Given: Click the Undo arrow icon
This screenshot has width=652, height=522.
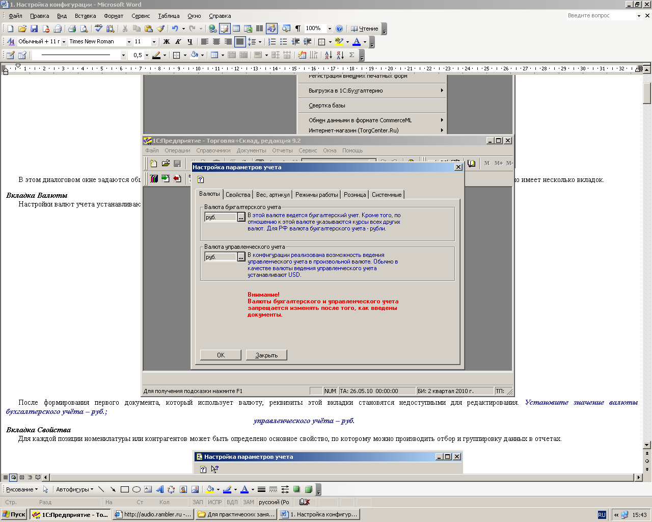Looking at the screenshot, I should 175,29.
